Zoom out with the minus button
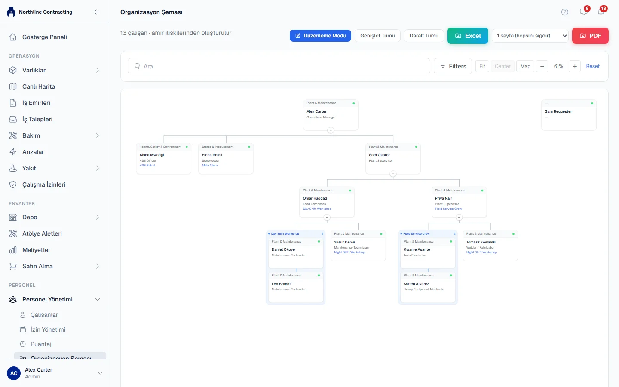 542,66
